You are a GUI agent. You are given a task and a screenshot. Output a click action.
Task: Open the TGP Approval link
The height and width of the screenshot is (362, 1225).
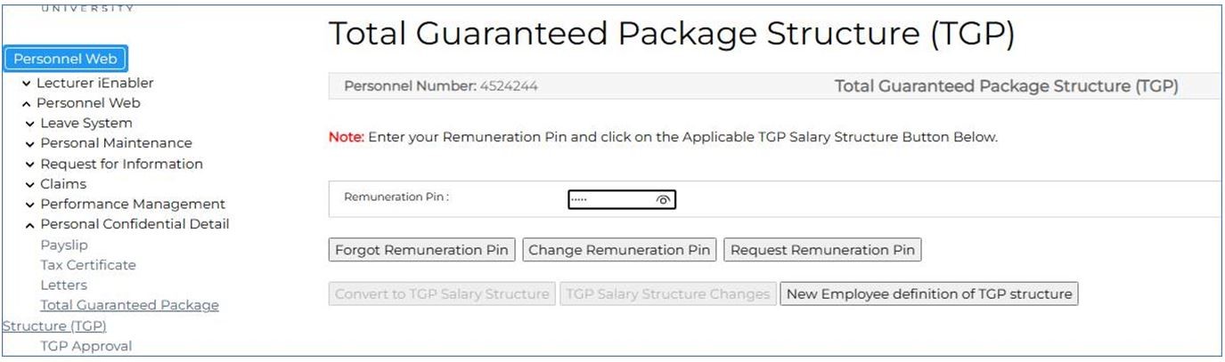pyautogui.click(x=86, y=346)
